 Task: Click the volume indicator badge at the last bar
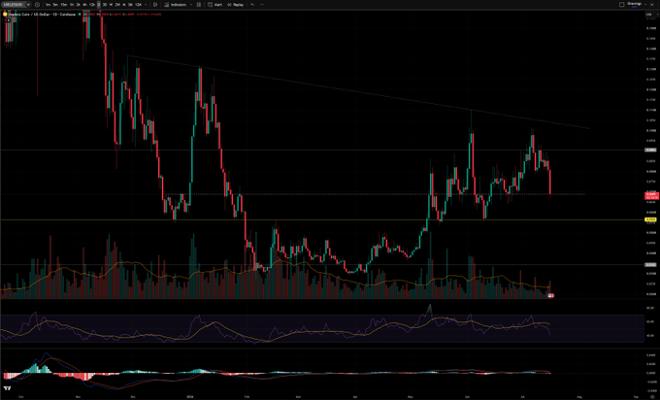click(x=550, y=295)
